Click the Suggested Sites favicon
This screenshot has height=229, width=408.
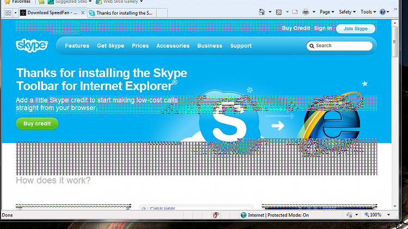(51, 2)
